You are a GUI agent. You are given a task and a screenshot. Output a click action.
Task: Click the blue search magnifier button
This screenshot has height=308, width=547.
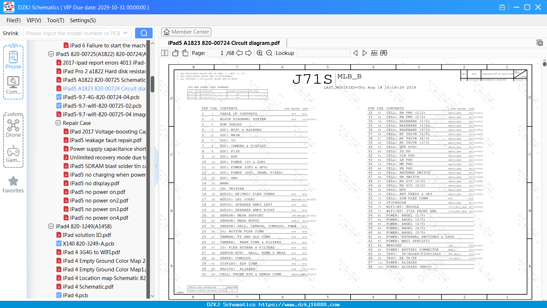point(144,33)
